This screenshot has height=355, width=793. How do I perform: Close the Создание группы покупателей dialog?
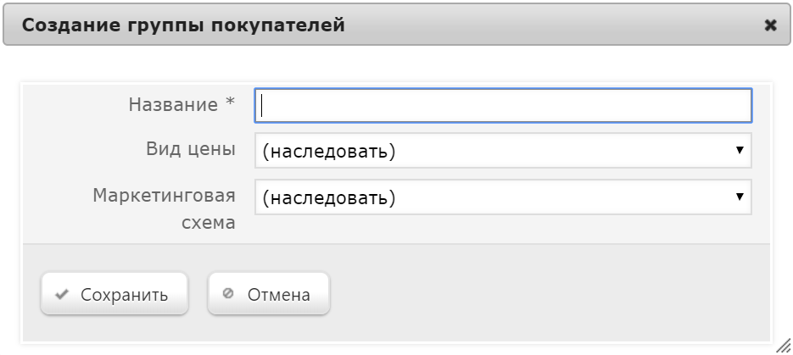[770, 25]
